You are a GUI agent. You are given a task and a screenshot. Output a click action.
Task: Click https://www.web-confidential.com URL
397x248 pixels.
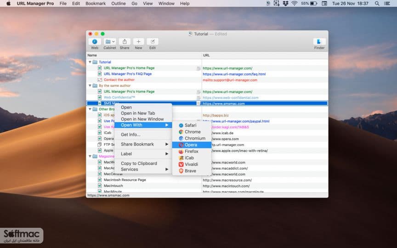point(231,98)
